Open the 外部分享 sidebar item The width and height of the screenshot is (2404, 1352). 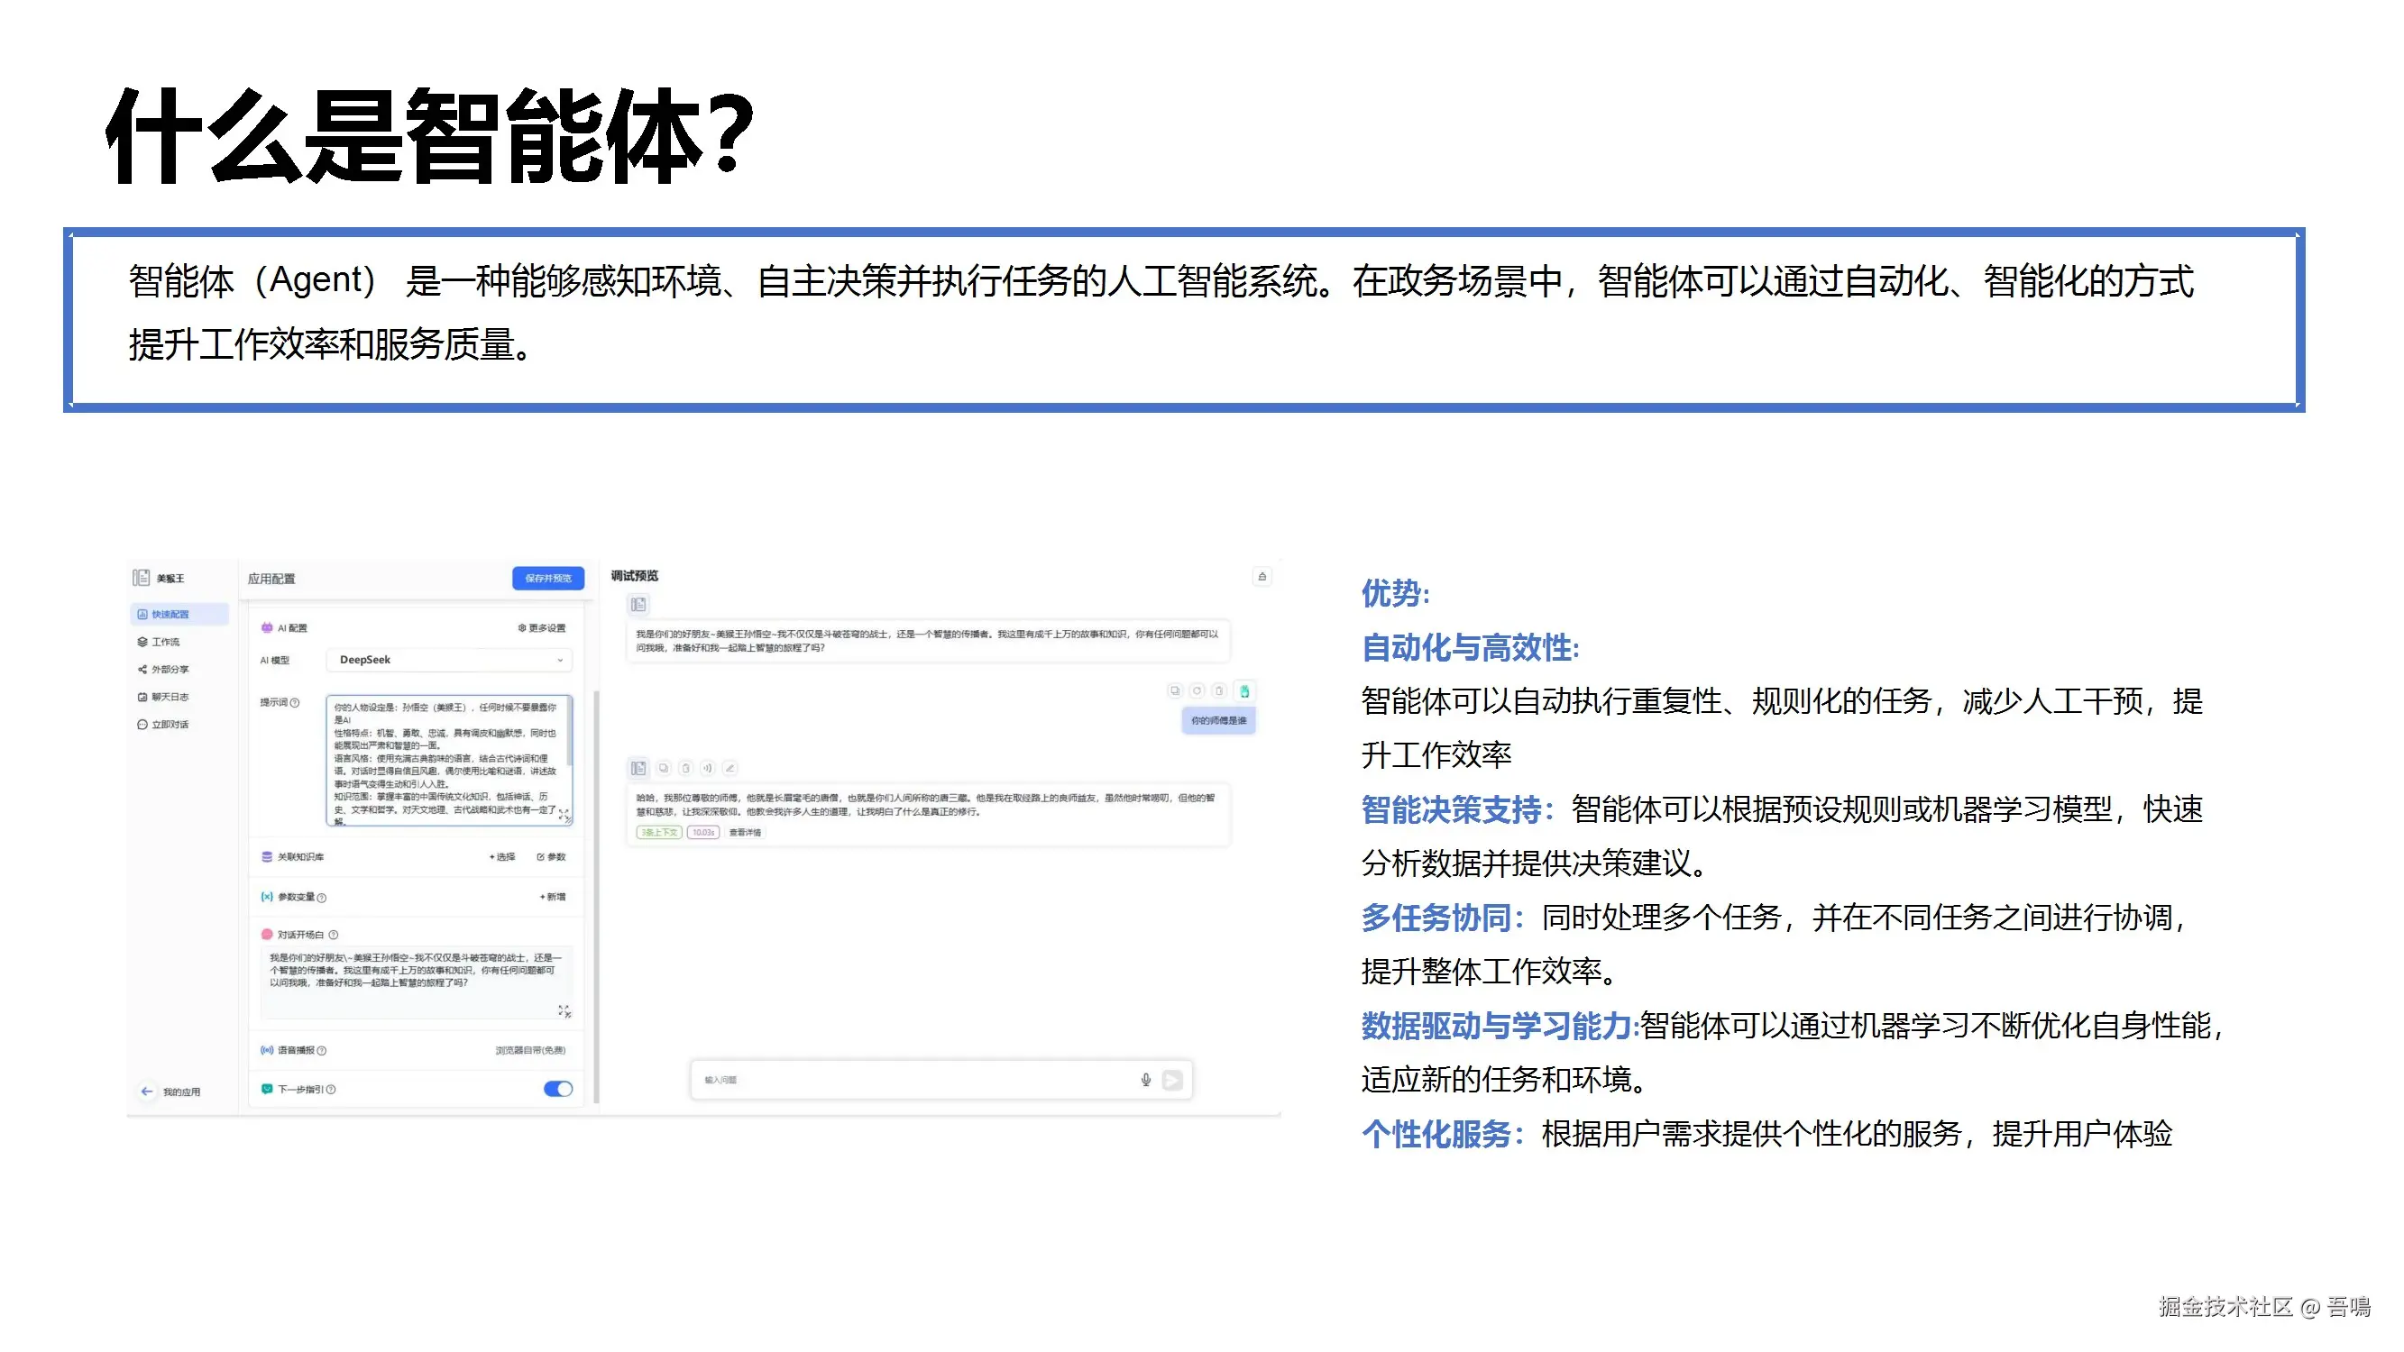170,669
